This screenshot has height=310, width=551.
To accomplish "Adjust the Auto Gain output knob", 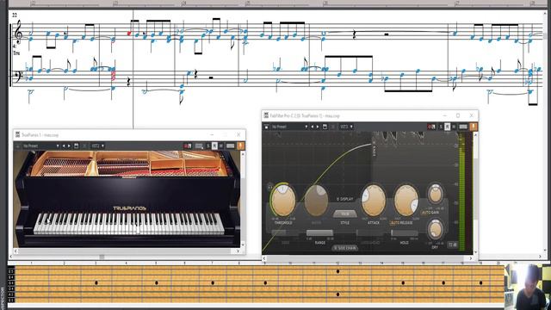I will tap(435, 194).
